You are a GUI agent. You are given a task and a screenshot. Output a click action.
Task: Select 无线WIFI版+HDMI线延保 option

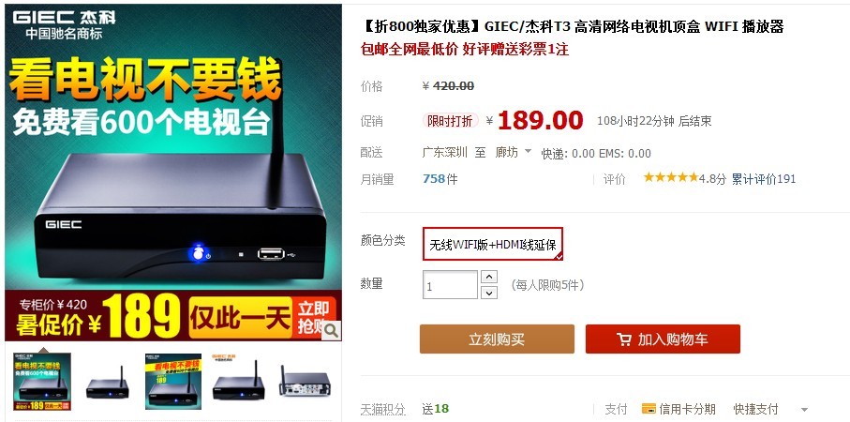[493, 244]
